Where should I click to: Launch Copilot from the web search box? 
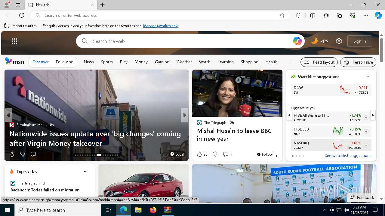tap(297, 41)
